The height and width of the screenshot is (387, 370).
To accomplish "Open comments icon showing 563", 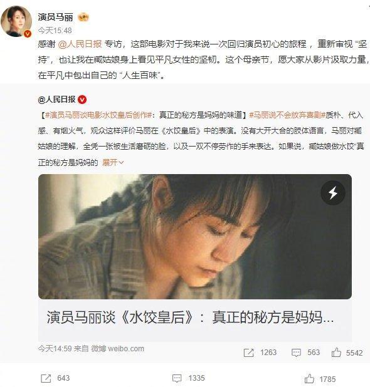I will point(296,353).
